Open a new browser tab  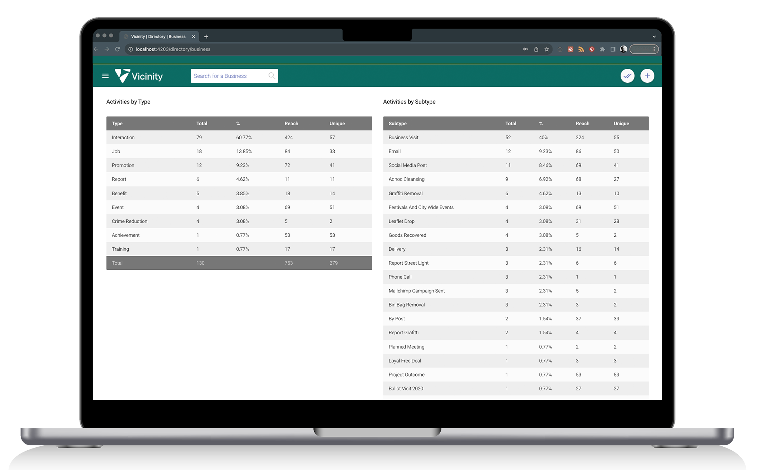[206, 37]
